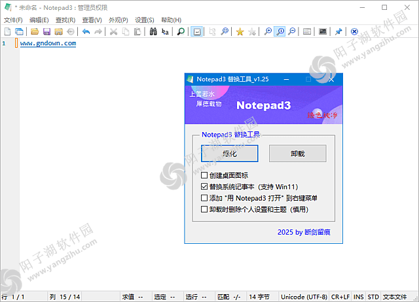Click the 行 1 / 1 status field
Image resolution: width=419 pixels, height=302 pixels.
point(24,297)
